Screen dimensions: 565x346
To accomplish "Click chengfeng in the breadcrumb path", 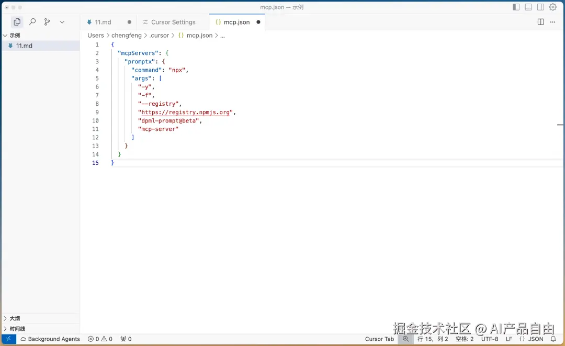I will (x=127, y=35).
